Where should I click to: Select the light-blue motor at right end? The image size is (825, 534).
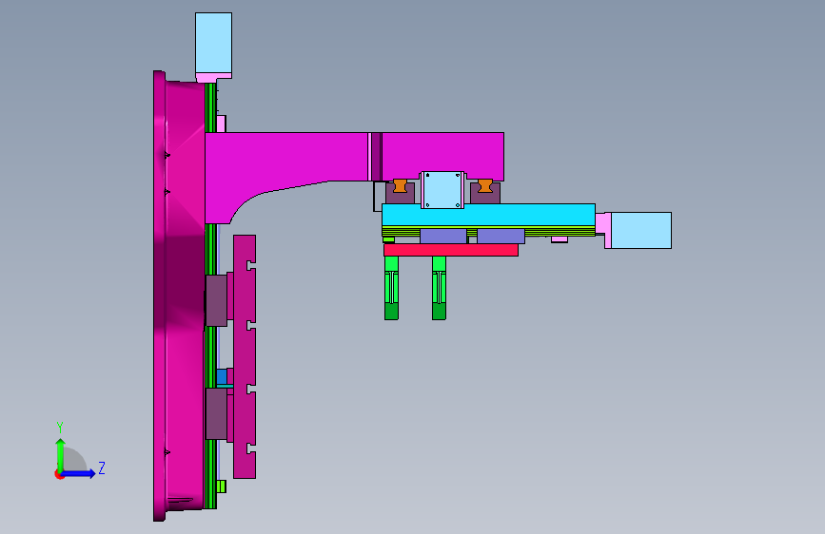[x=640, y=230]
